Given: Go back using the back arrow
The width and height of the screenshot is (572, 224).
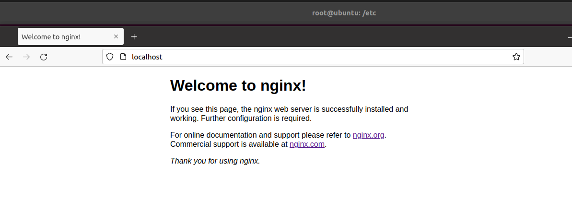Looking at the screenshot, I should (9, 57).
